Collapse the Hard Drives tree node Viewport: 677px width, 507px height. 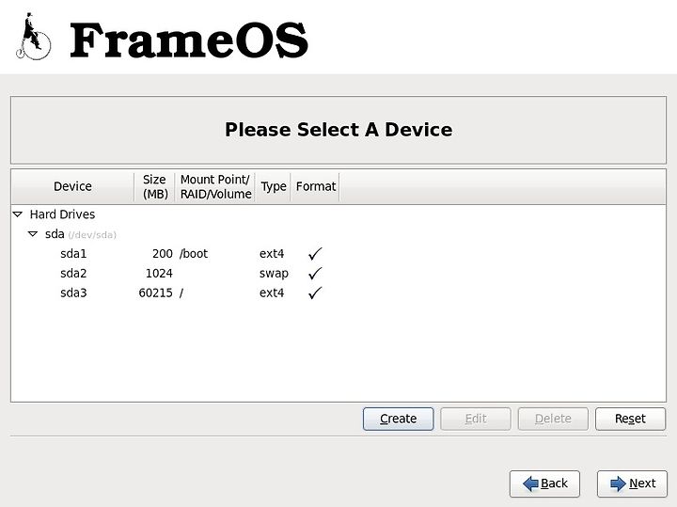pyautogui.click(x=18, y=214)
